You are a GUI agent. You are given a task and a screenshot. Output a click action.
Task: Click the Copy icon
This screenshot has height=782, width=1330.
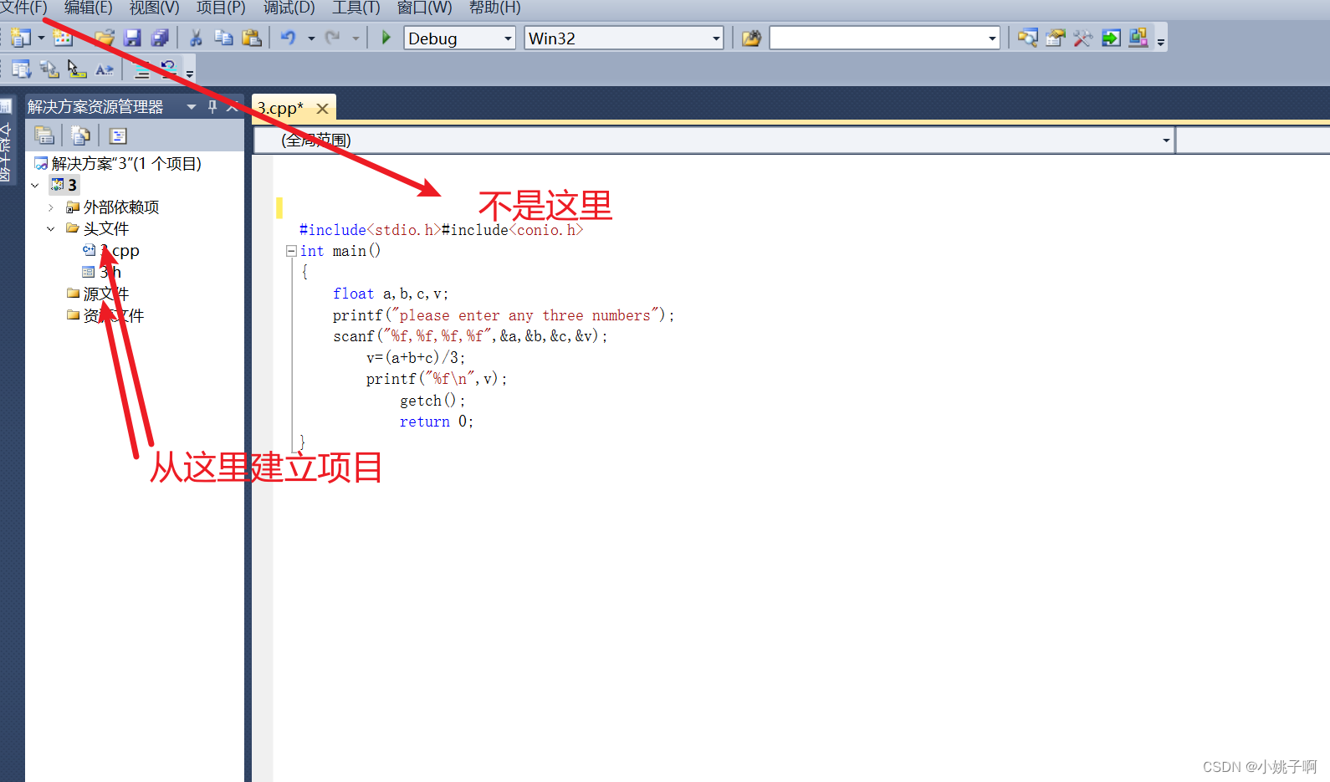tap(223, 38)
